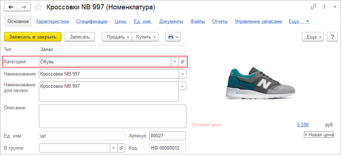Open the Файлы tab

pyautogui.click(x=198, y=21)
